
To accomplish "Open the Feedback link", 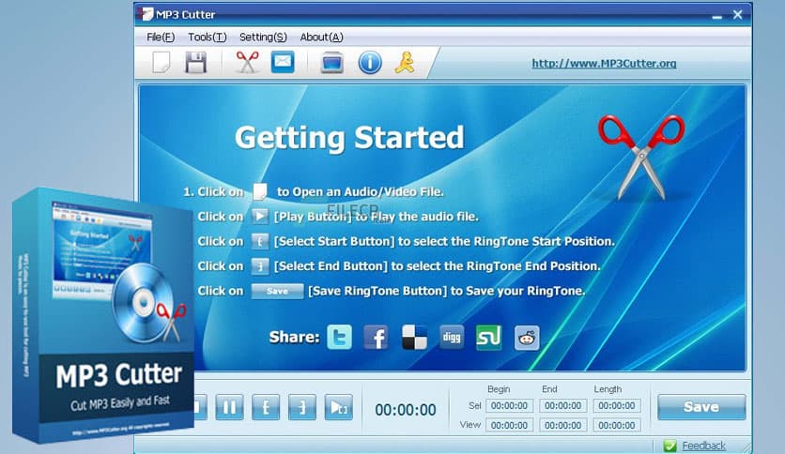I will (x=703, y=446).
